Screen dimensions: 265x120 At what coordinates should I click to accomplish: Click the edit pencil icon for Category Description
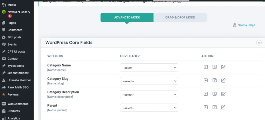click(223, 94)
